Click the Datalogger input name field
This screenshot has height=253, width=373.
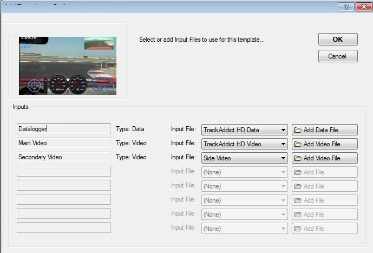tap(64, 129)
